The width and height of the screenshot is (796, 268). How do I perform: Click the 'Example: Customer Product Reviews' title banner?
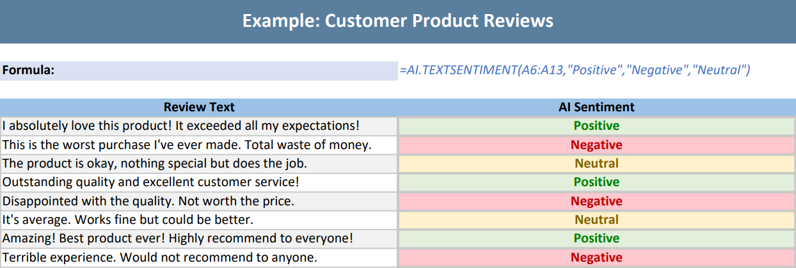397,21
